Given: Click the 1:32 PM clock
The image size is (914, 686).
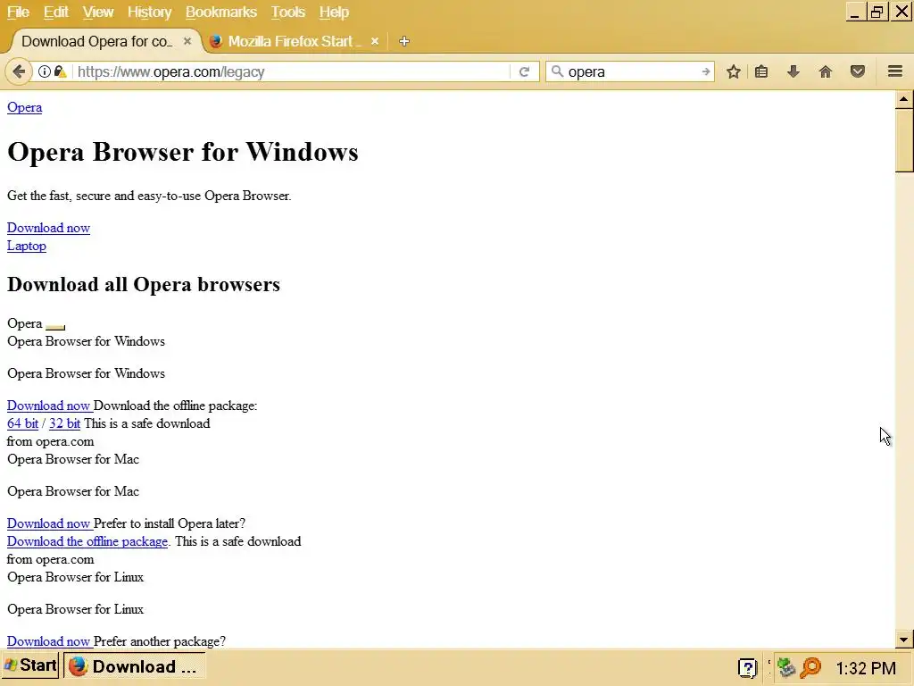Looking at the screenshot, I should 866,668.
